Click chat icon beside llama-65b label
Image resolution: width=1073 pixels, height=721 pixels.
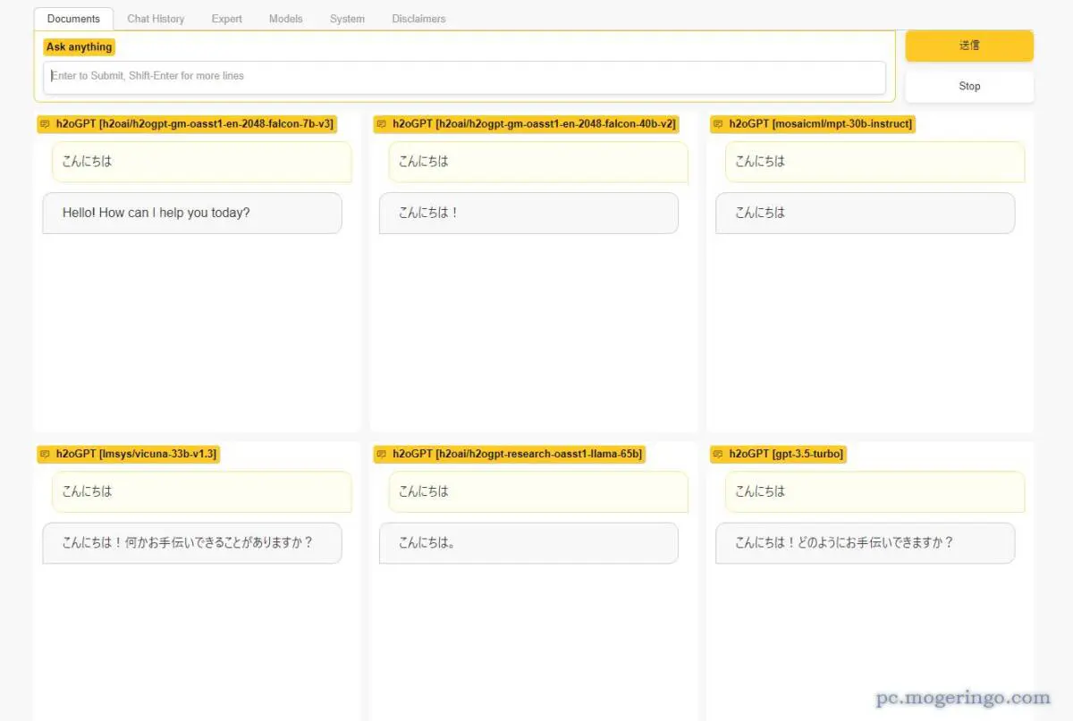(382, 454)
